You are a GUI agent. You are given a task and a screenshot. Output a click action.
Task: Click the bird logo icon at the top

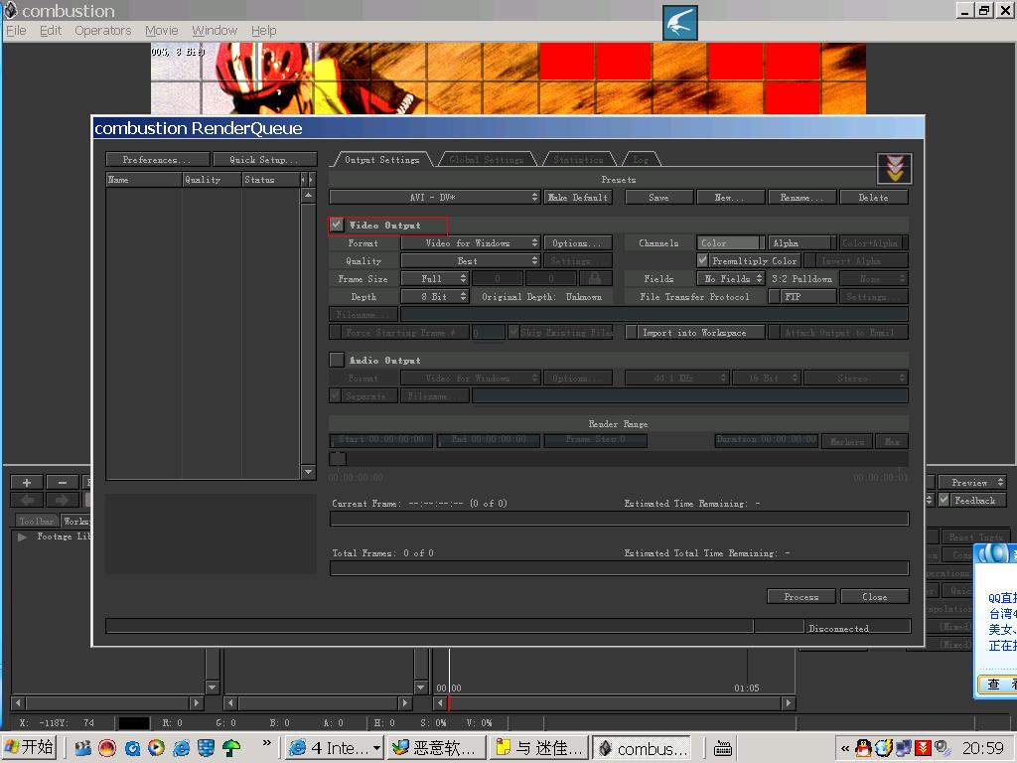click(x=679, y=23)
